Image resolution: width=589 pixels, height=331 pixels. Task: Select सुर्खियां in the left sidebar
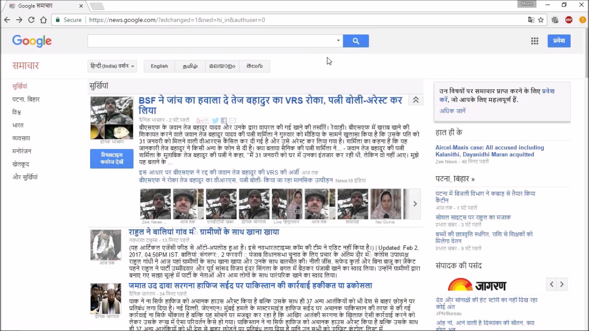point(20,86)
